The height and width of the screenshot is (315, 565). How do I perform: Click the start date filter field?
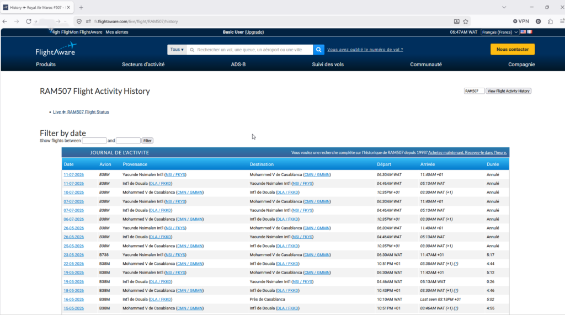(94, 141)
